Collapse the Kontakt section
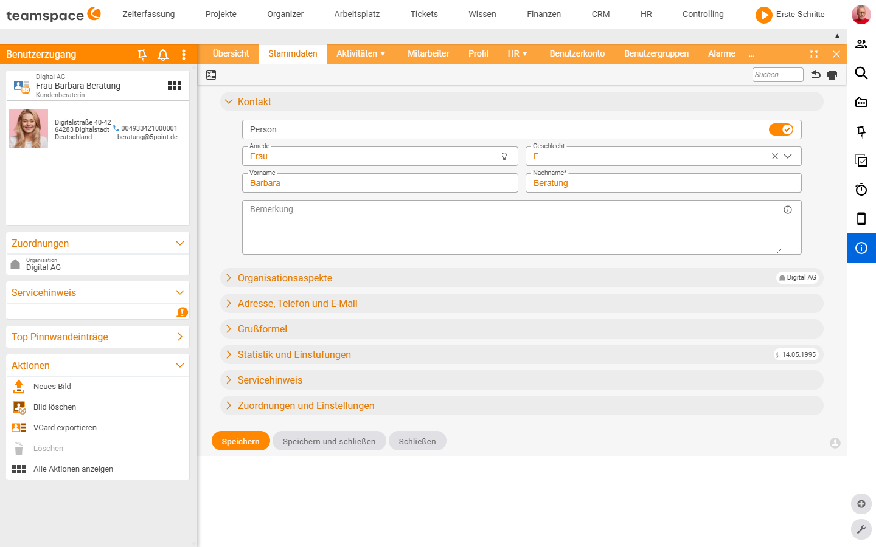Viewport: 876px width, 547px height. click(522, 101)
